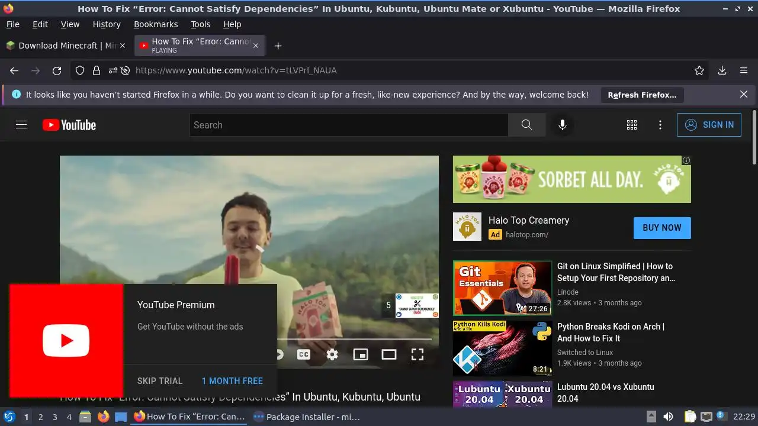Open Linode channel under Git video
Viewport: 758px width, 426px height.
568,292
